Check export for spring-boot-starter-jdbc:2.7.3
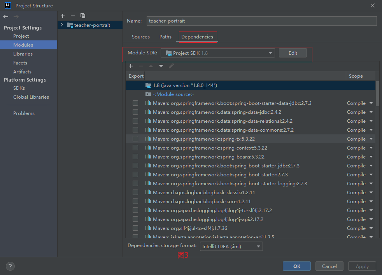The image size is (382, 275). click(135, 165)
